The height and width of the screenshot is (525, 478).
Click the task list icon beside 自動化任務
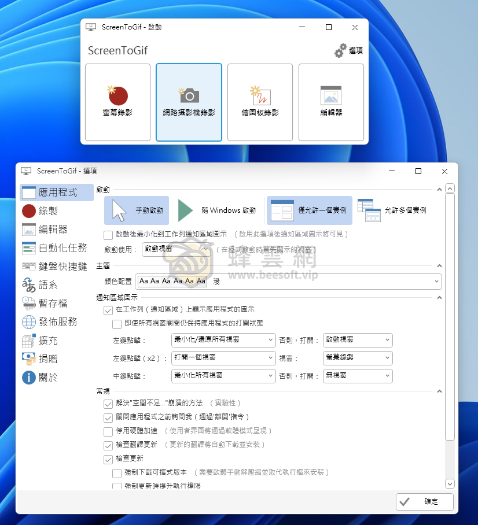pyautogui.click(x=29, y=248)
